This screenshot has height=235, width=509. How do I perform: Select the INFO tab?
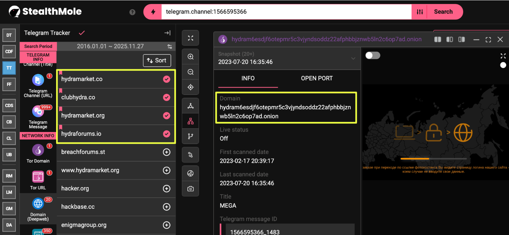(x=248, y=78)
